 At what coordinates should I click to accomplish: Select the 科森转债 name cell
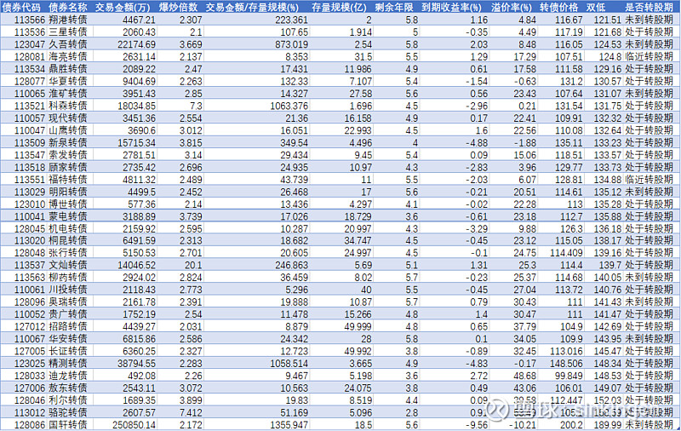tap(67, 106)
